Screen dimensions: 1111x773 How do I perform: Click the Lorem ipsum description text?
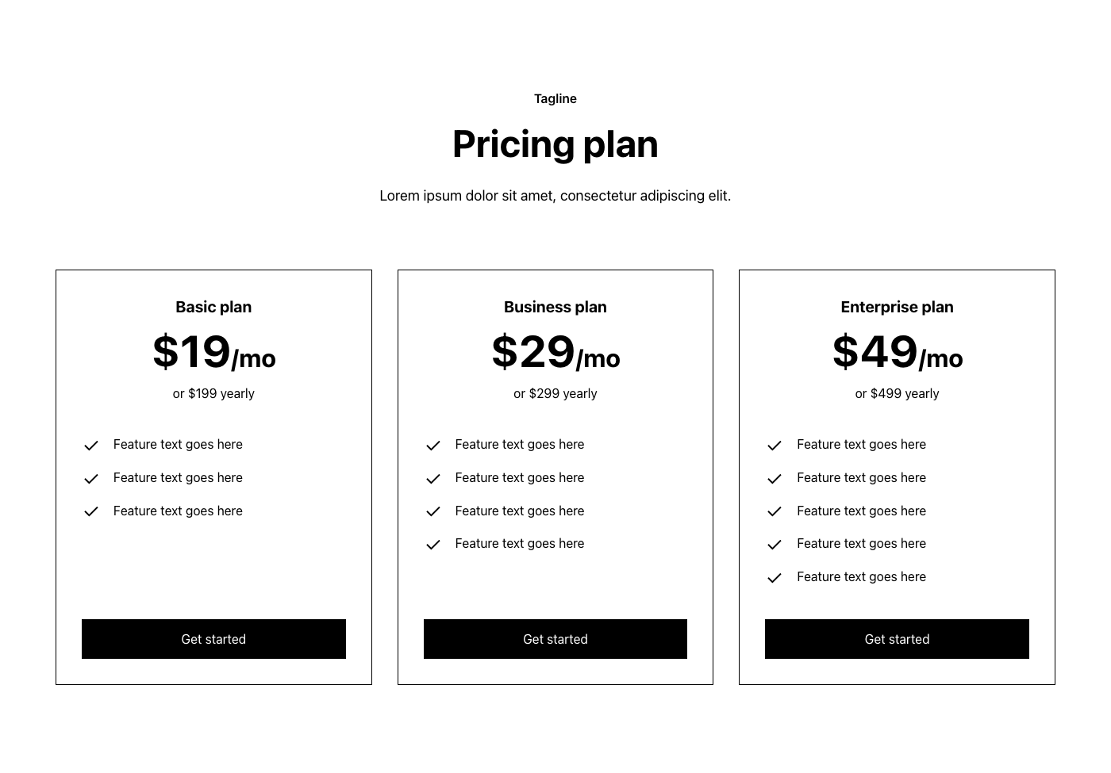555,196
